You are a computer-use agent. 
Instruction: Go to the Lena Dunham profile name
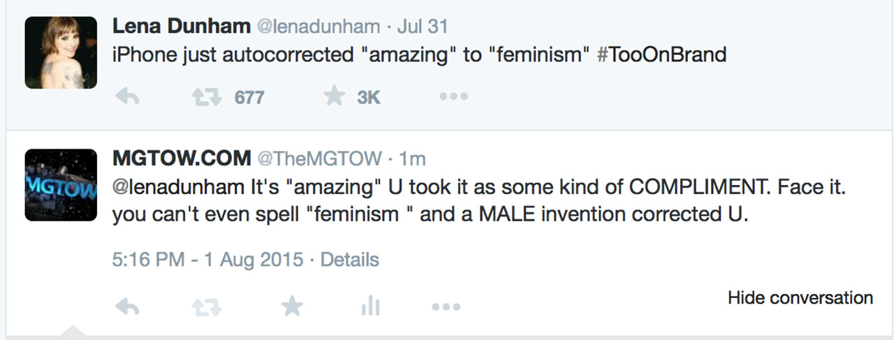coord(180,27)
